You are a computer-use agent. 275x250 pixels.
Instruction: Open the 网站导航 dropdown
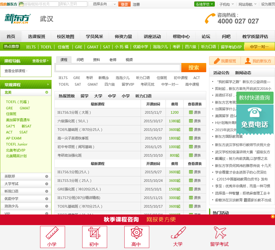247,4
